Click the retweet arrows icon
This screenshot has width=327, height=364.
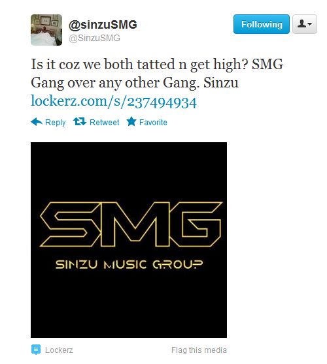click(x=80, y=121)
